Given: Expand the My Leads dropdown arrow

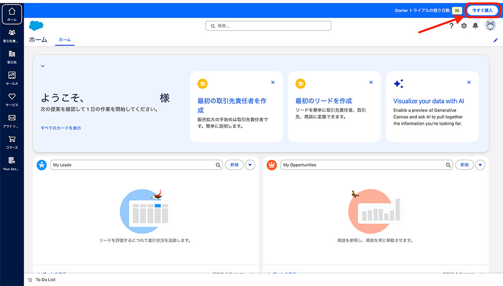Looking at the screenshot, I should tap(250, 165).
